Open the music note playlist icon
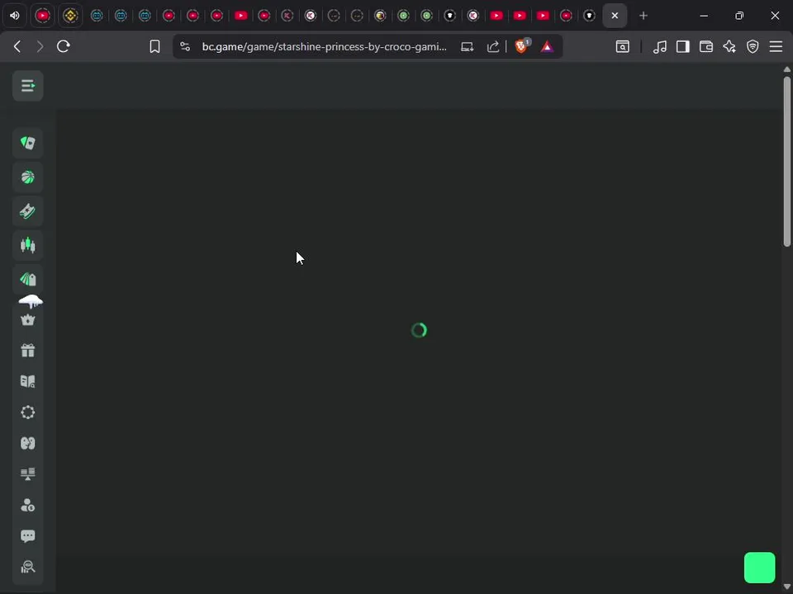The width and height of the screenshot is (793, 594). [x=659, y=46]
